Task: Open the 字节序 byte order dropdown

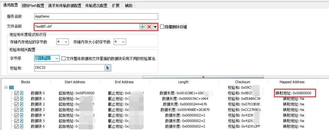Action: (47, 58)
